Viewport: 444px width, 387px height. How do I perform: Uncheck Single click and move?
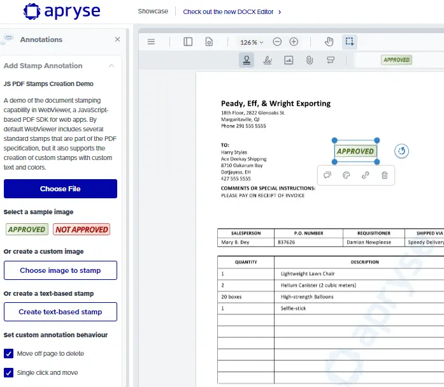pos(8,372)
